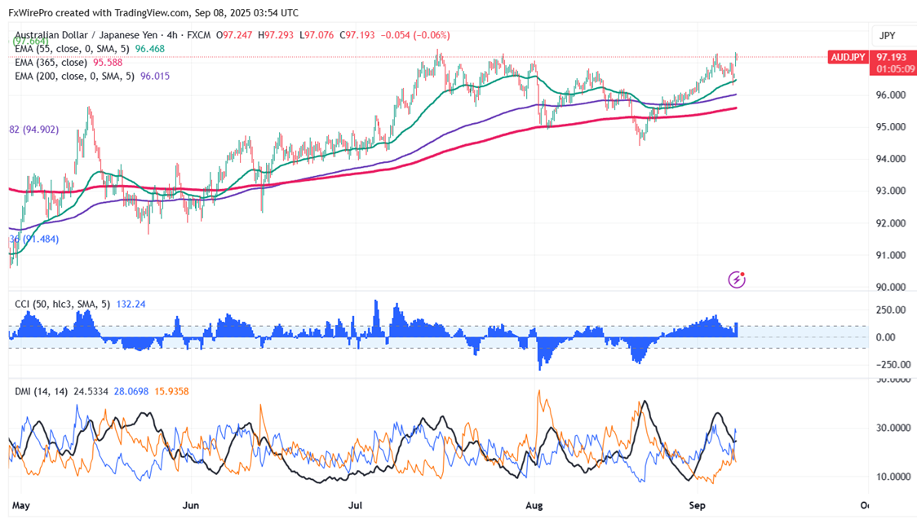This screenshot has width=917, height=519.
Task: Click the Australian Dollar / Japanese Yen title
Action: (86, 35)
